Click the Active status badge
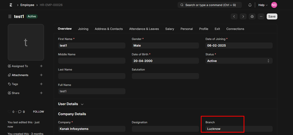293x135 pixels. 32,16
